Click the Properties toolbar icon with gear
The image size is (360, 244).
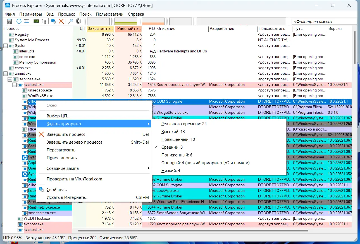click(x=53, y=21)
